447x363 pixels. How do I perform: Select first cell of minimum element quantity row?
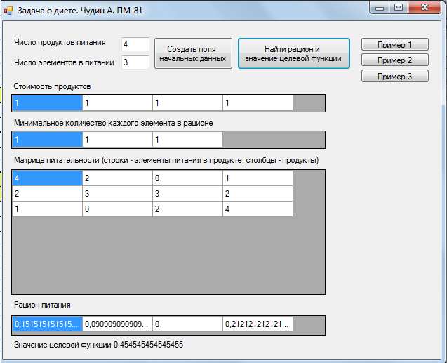coord(47,140)
